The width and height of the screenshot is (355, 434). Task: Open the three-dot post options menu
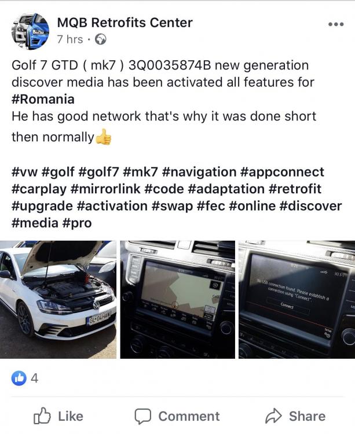pos(336,24)
